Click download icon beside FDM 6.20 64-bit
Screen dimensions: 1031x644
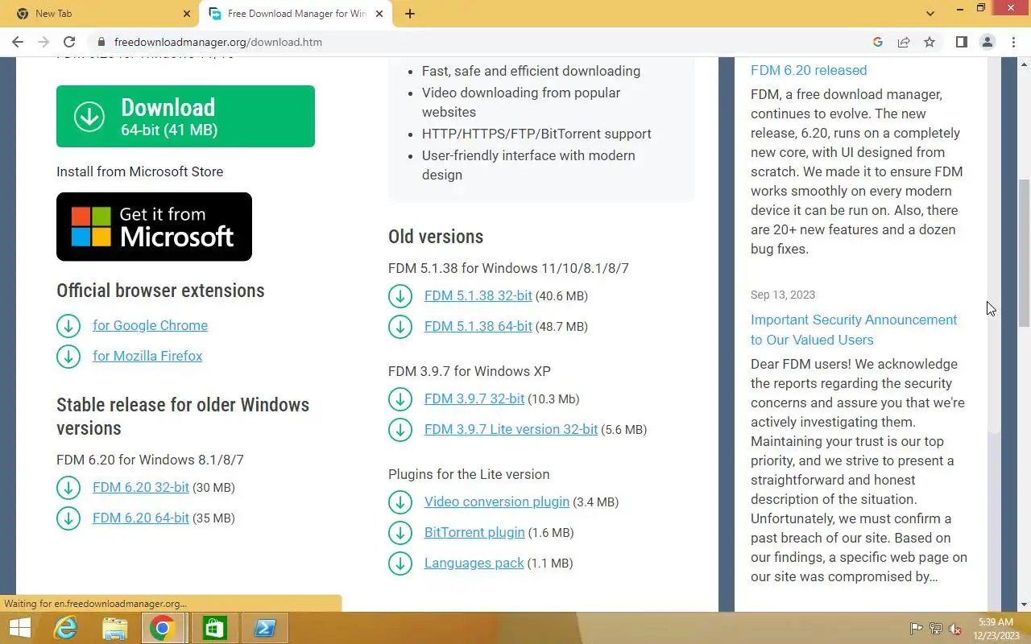[68, 518]
